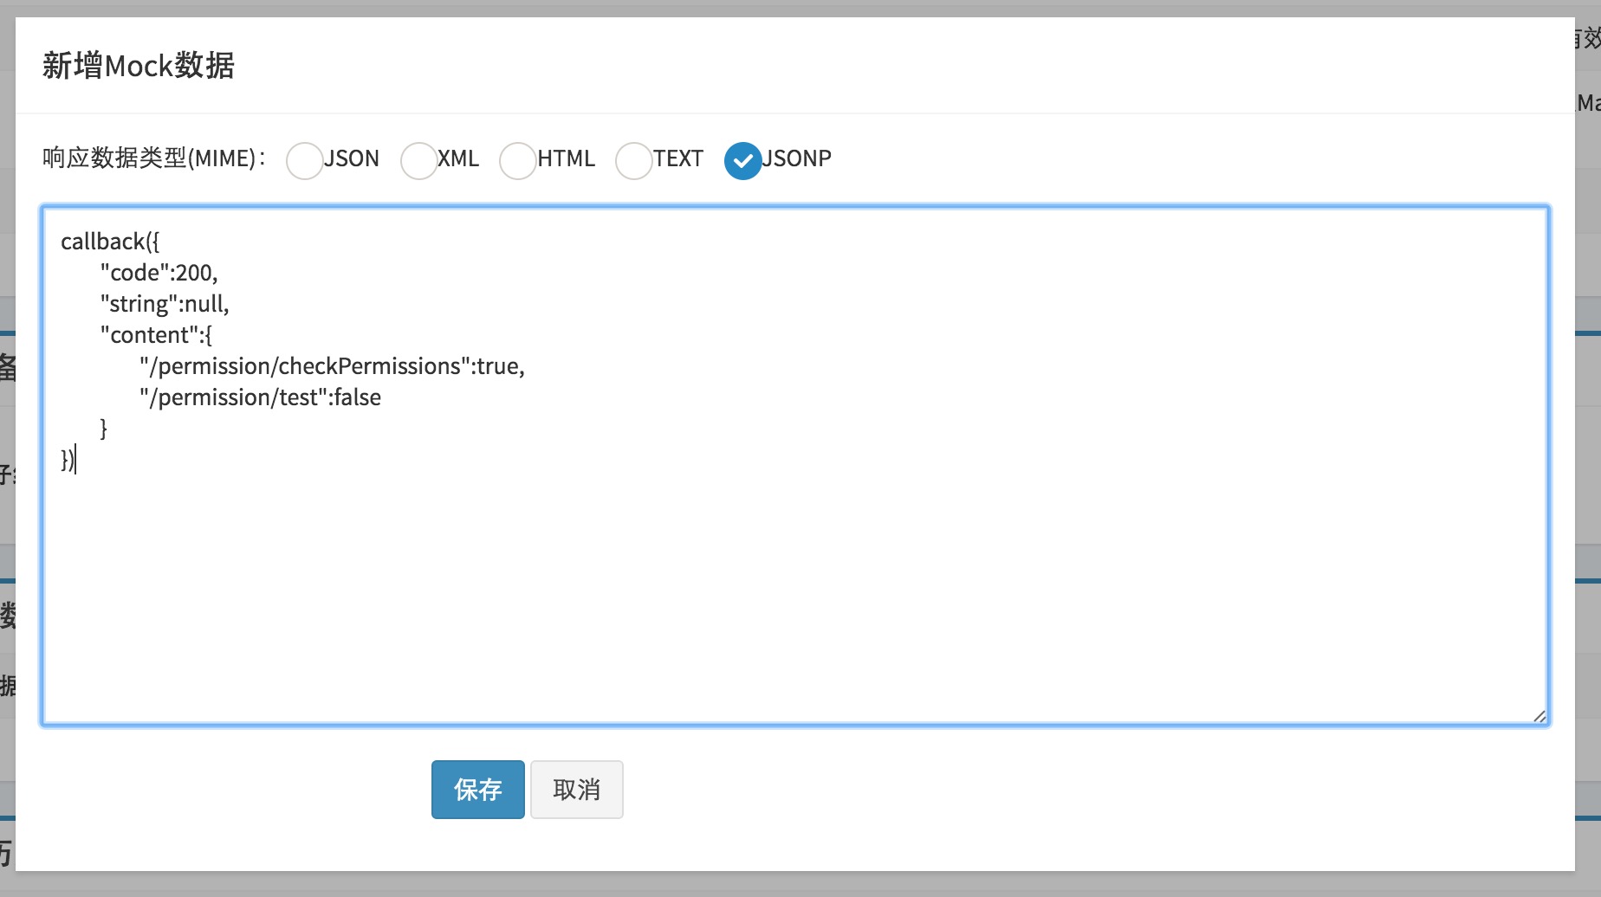Click the 响应数据类型(MIME) label

pyautogui.click(x=153, y=158)
